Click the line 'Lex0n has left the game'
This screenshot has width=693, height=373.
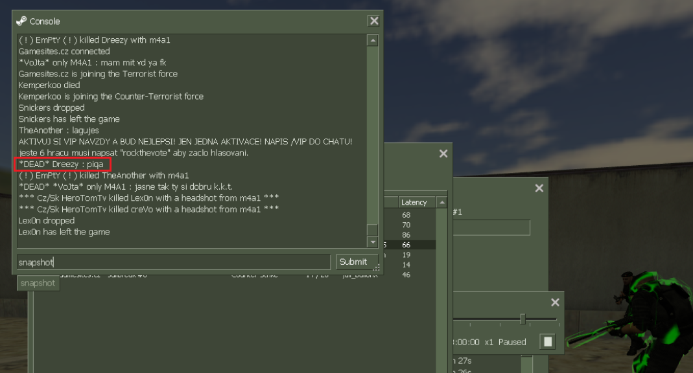[x=64, y=232]
